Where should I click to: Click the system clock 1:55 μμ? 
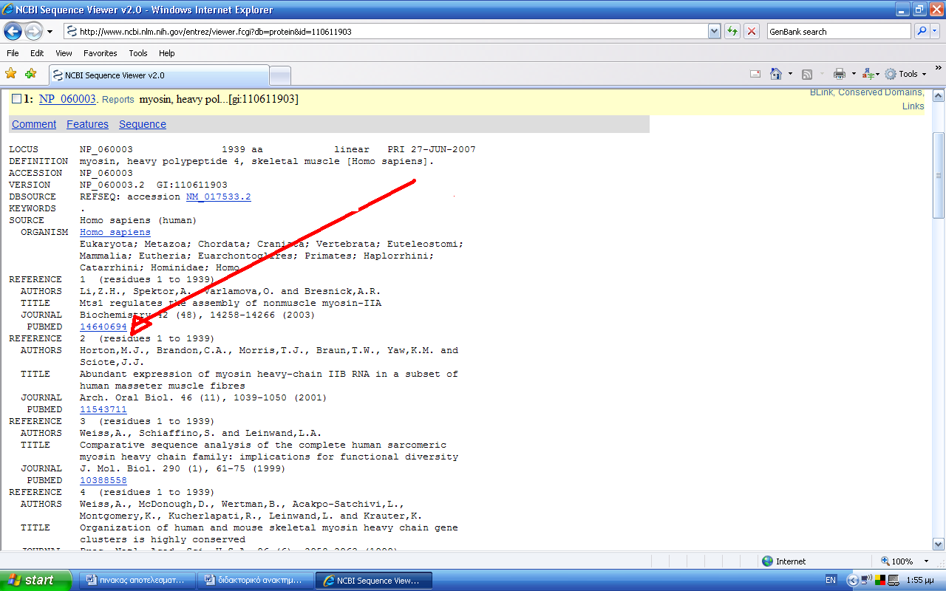point(921,581)
